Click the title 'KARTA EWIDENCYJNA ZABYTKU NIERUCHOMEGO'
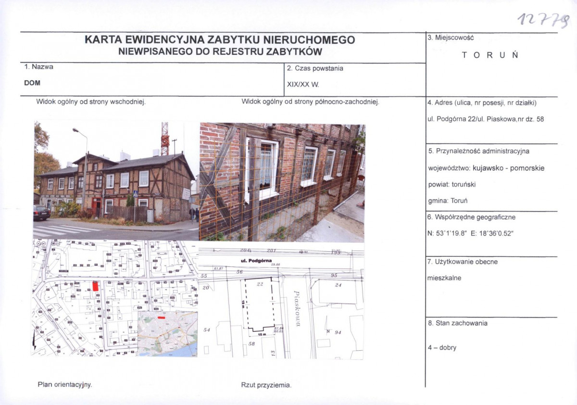 click(220, 40)
